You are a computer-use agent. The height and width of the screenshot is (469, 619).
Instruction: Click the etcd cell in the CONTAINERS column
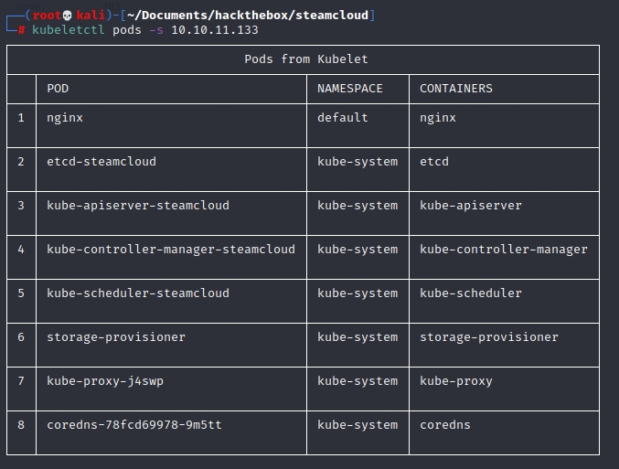(434, 162)
